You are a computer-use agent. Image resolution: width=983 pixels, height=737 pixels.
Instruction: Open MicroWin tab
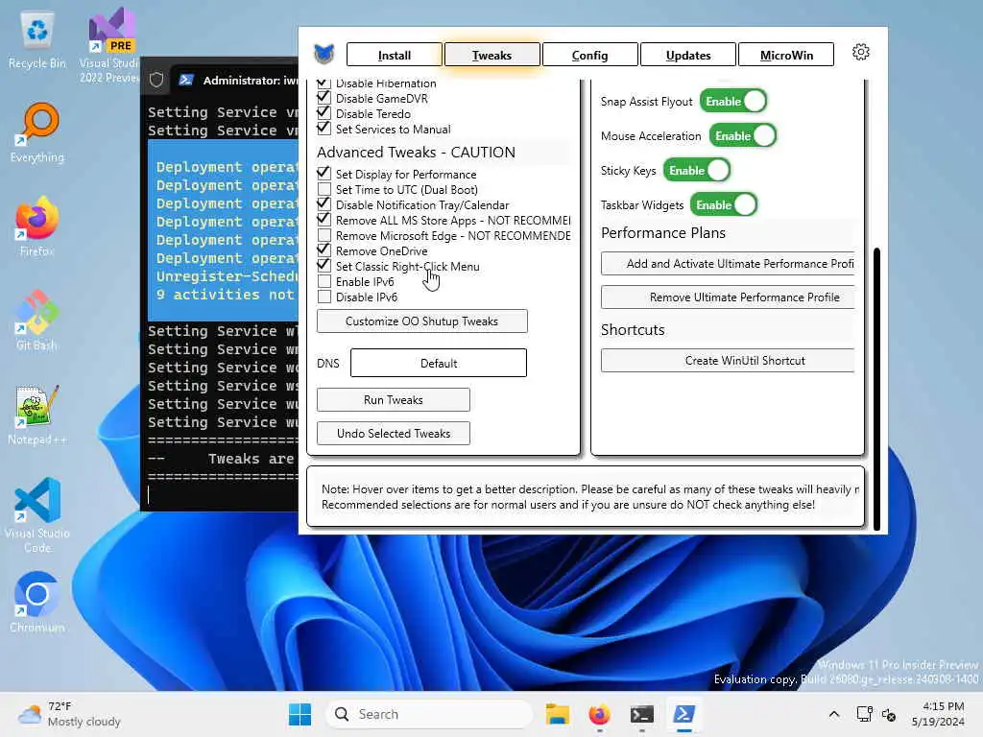(786, 55)
